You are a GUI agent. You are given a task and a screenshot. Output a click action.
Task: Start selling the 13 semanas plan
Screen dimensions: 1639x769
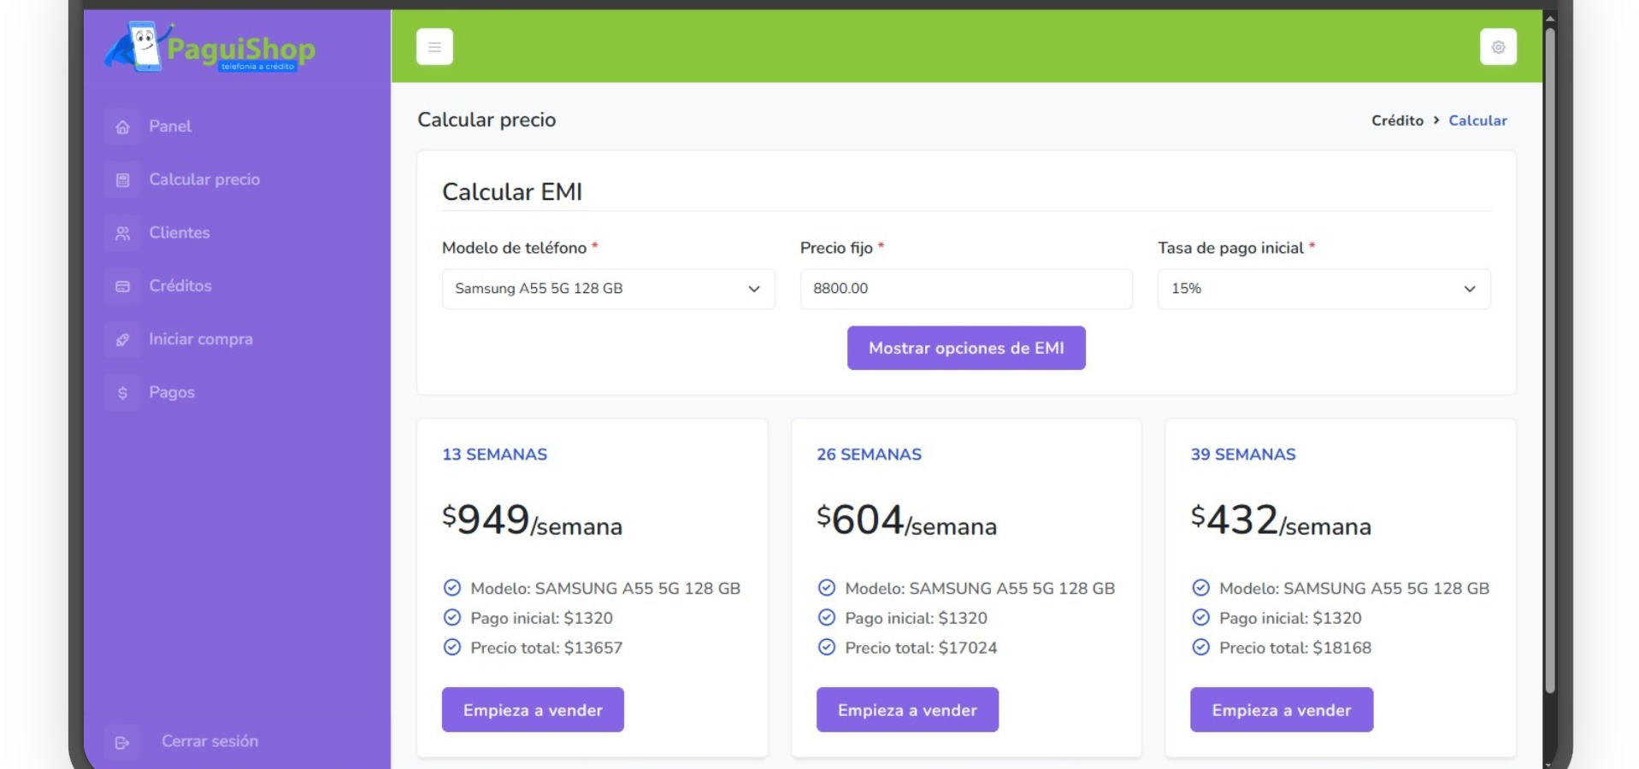533,710
